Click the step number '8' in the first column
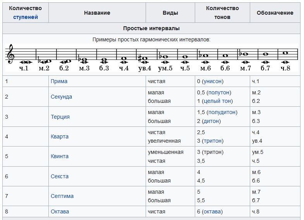304x220 pixels. point(7,211)
